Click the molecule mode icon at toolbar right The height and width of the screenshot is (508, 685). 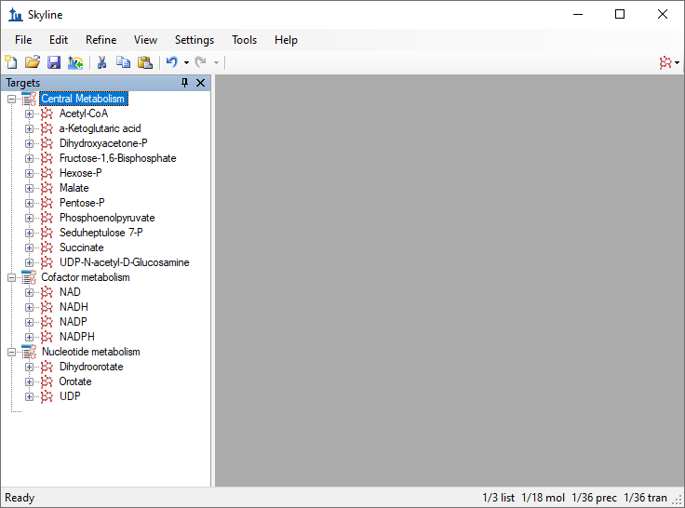665,62
